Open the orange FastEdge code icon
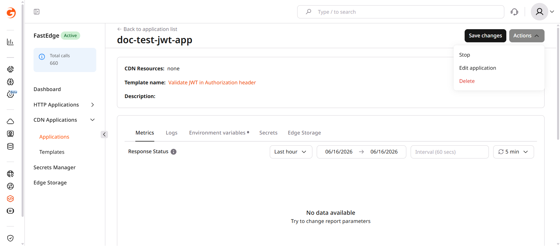This screenshot has height=246, width=560. click(10, 199)
